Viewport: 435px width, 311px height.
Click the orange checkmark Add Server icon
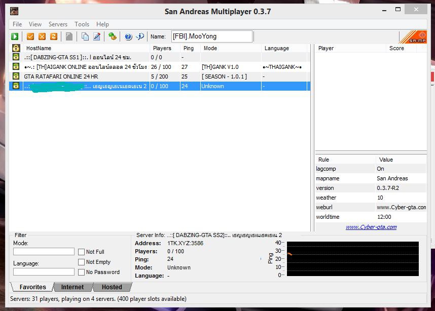(x=30, y=36)
